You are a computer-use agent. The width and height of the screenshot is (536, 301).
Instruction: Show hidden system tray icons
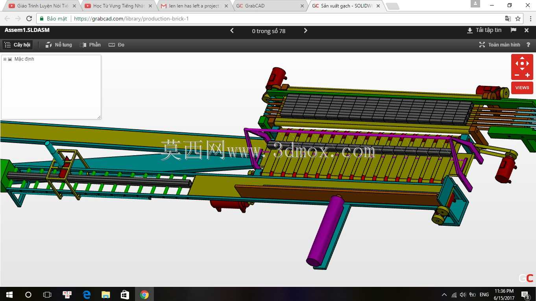tap(444, 295)
